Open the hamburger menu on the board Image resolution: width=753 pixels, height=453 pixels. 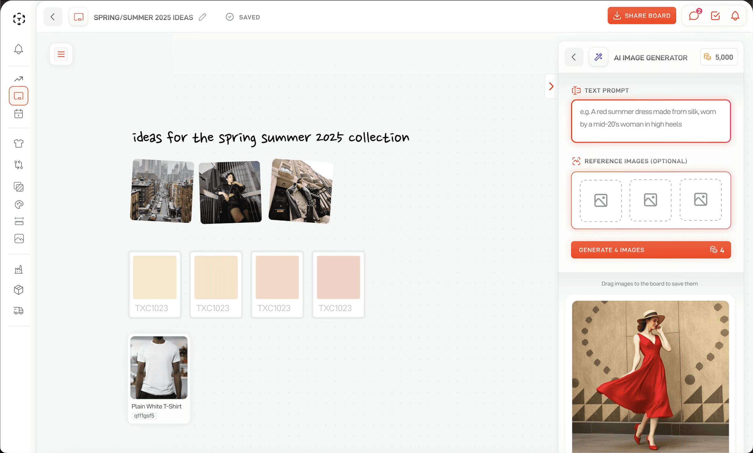pyautogui.click(x=61, y=54)
